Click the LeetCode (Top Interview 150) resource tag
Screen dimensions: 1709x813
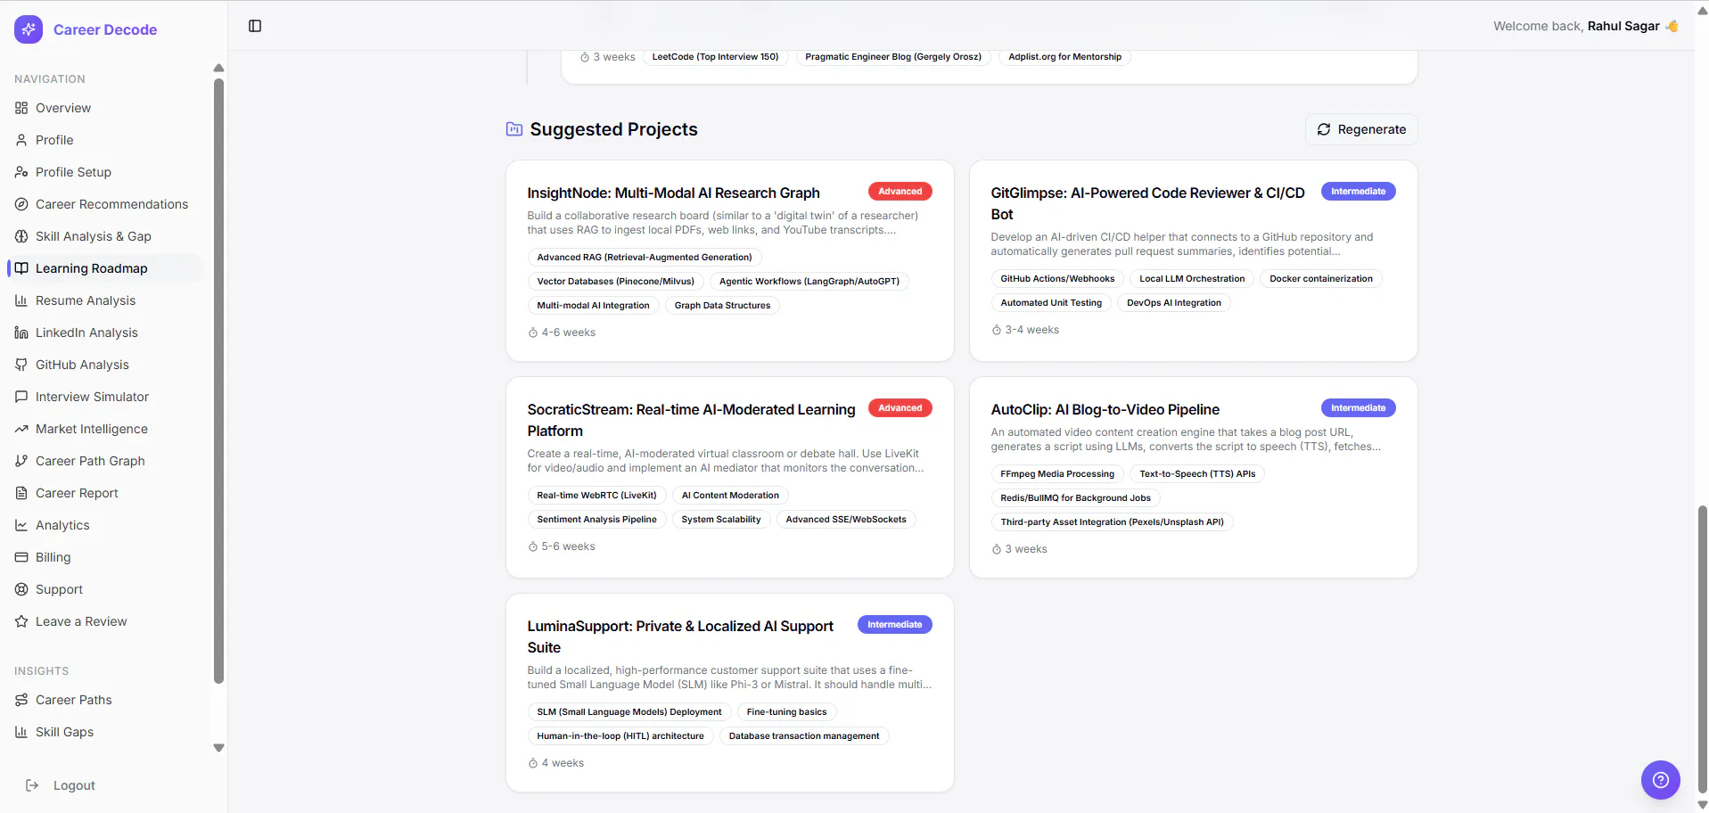pyautogui.click(x=715, y=56)
